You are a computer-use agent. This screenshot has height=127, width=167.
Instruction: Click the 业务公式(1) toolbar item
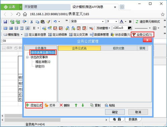[143, 35]
